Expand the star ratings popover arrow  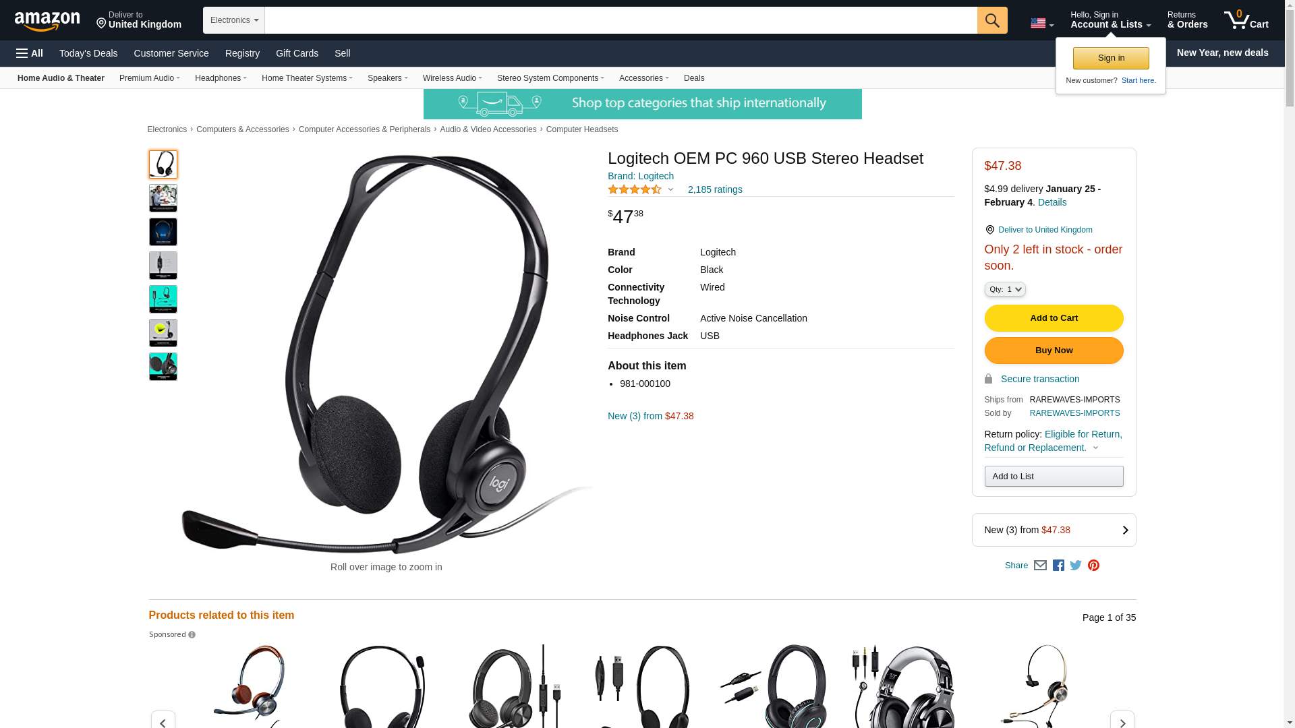pos(670,189)
